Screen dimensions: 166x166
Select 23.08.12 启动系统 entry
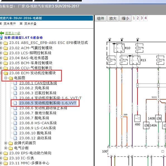click(x=35, y=138)
